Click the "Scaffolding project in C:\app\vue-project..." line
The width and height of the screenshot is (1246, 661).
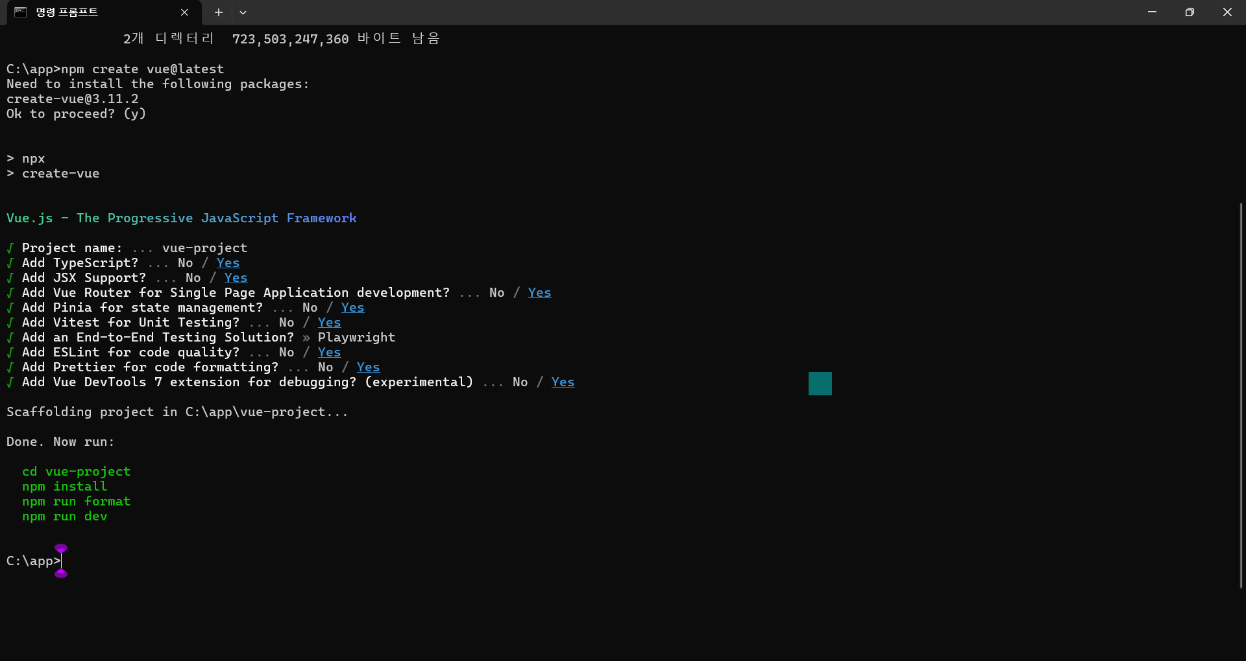coord(177,412)
